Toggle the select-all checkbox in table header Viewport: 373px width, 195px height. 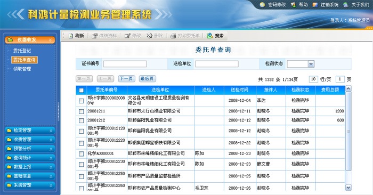coord(82,91)
